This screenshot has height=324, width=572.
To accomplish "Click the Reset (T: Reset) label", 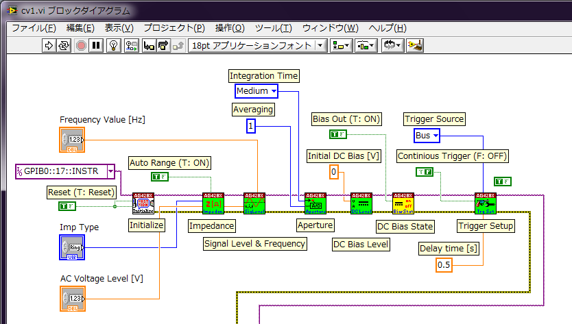I will point(82,192).
